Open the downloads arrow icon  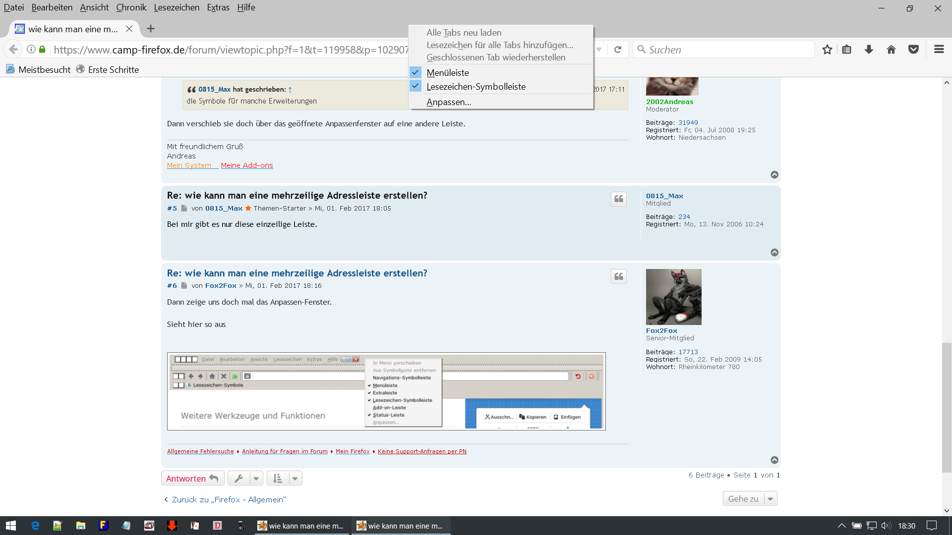coord(869,50)
